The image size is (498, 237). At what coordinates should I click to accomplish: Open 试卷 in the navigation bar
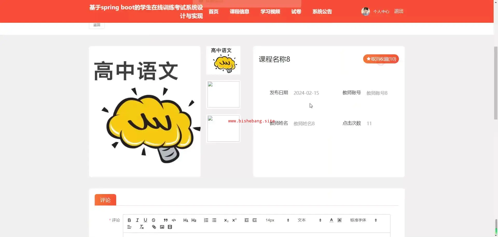point(296,12)
